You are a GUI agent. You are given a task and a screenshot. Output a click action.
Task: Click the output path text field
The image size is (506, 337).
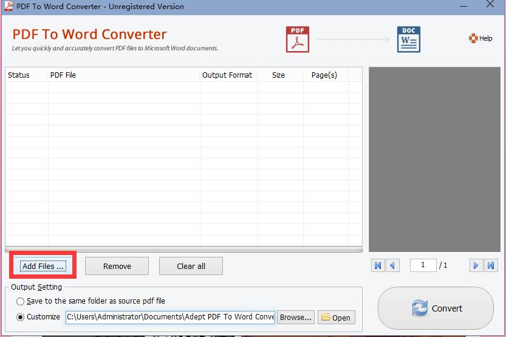point(170,317)
